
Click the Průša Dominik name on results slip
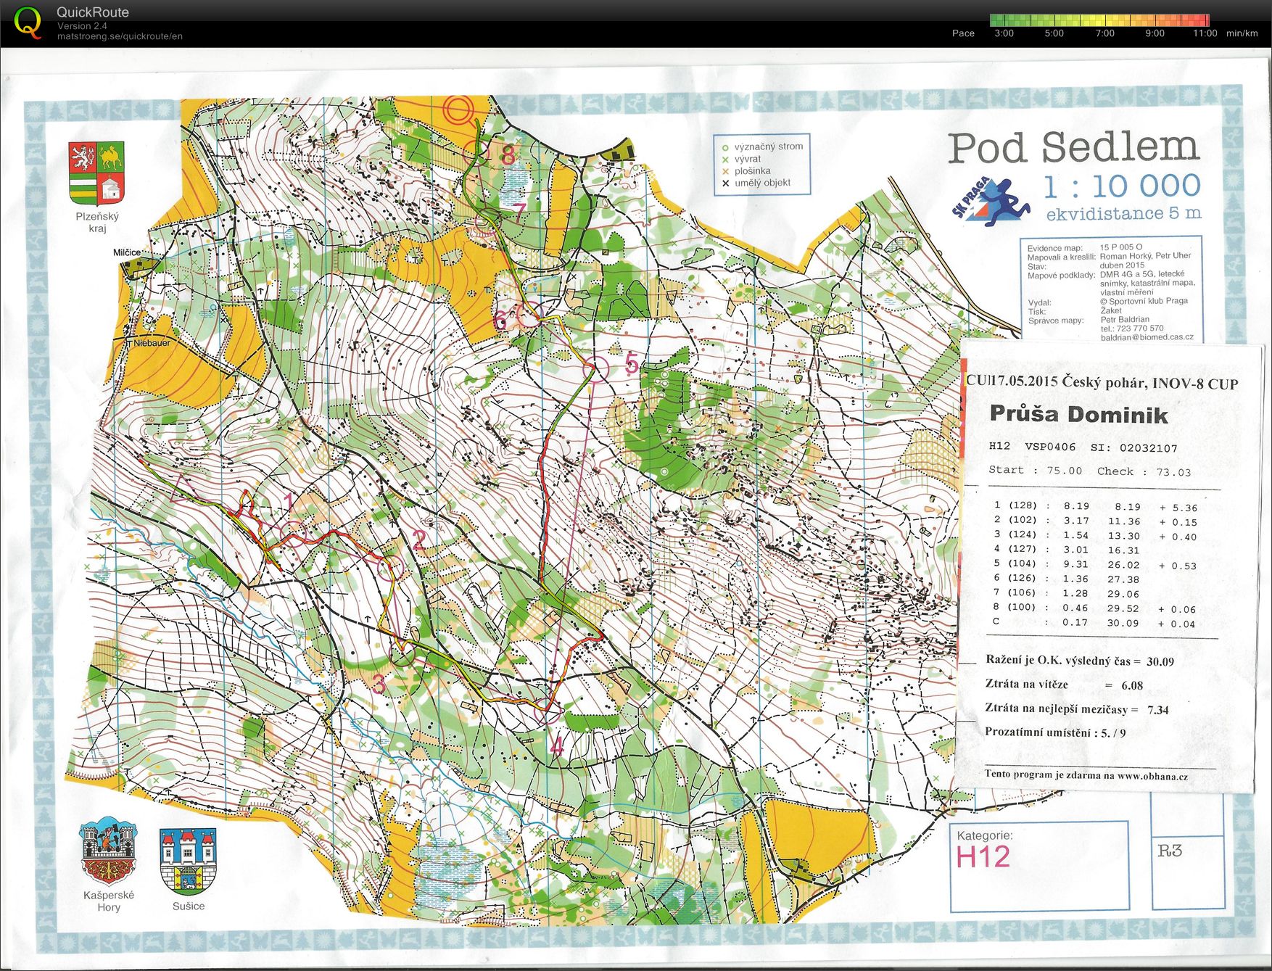pyautogui.click(x=1078, y=414)
